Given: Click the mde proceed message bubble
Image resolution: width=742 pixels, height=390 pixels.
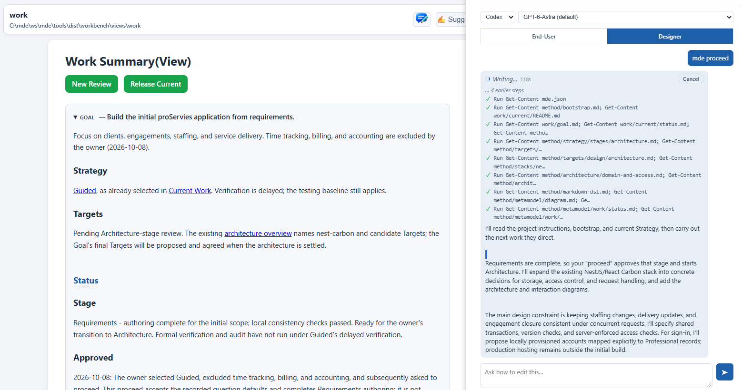Looking at the screenshot, I should tap(710, 58).
